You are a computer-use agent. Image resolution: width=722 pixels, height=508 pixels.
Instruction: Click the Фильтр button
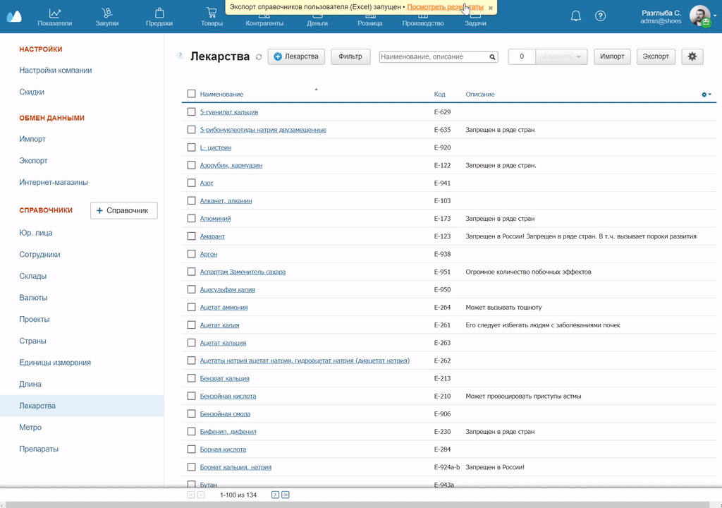pyautogui.click(x=350, y=56)
